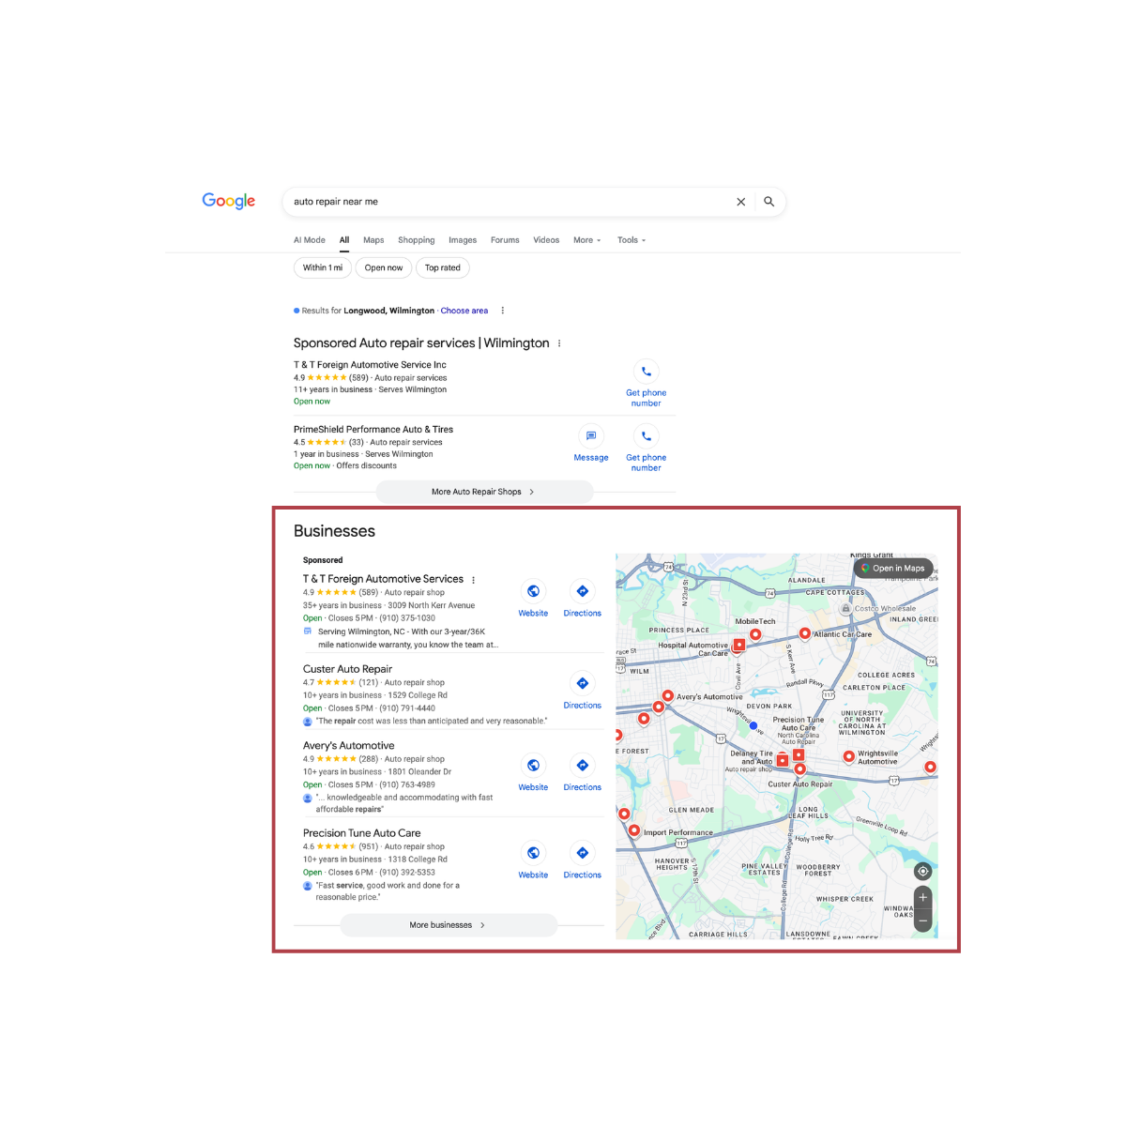The width and height of the screenshot is (1126, 1126).
Task: Click phone icon for T & T Foreign Automotive
Action: [x=646, y=372]
